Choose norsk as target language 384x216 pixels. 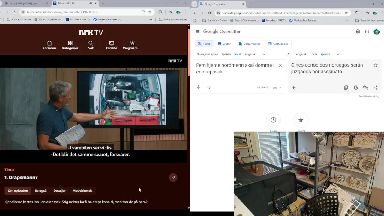coord(313,54)
